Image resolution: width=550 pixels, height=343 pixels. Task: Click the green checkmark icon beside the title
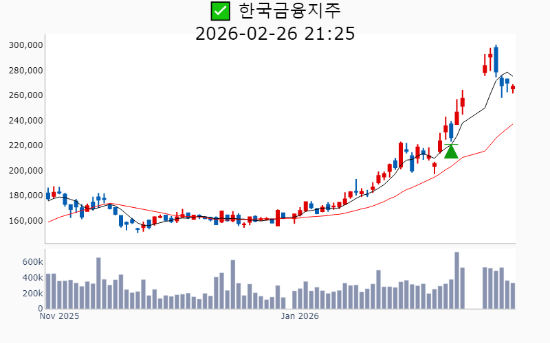pyautogui.click(x=220, y=11)
